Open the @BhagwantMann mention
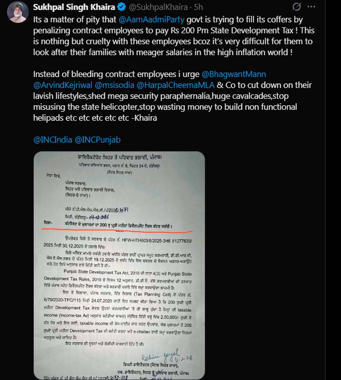Image resolution: width=341 pixels, height=380 pixels. click(234, 74)
